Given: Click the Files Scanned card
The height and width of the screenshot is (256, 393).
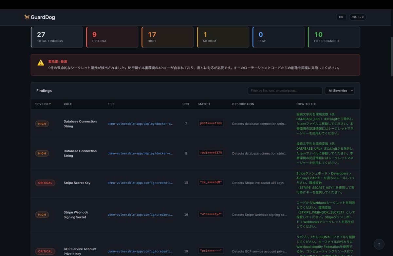Looking at the screenshot, I should coord(334,37).
